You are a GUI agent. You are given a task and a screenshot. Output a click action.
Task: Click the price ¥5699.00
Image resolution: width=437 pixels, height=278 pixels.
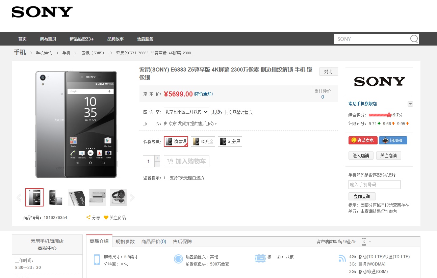178,94
